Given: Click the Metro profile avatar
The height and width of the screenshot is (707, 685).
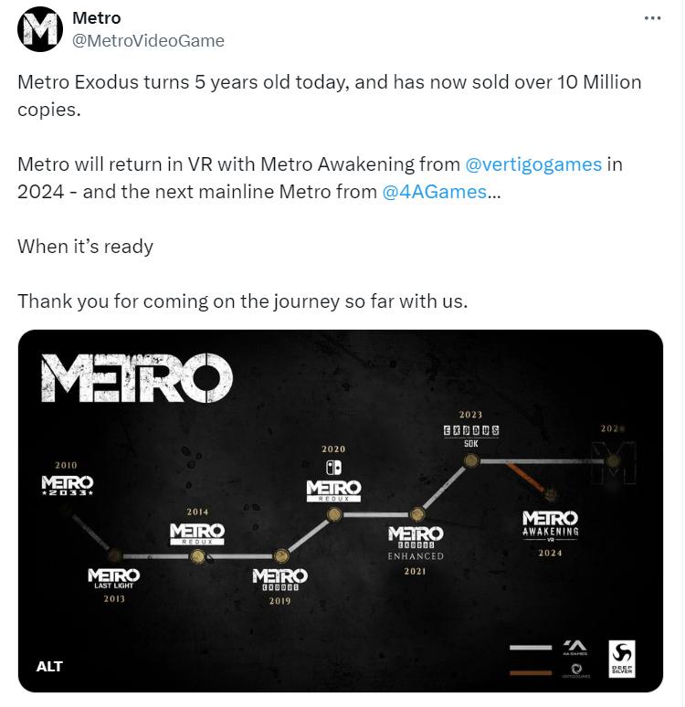Looking at the screenshot, I should 40,30.
